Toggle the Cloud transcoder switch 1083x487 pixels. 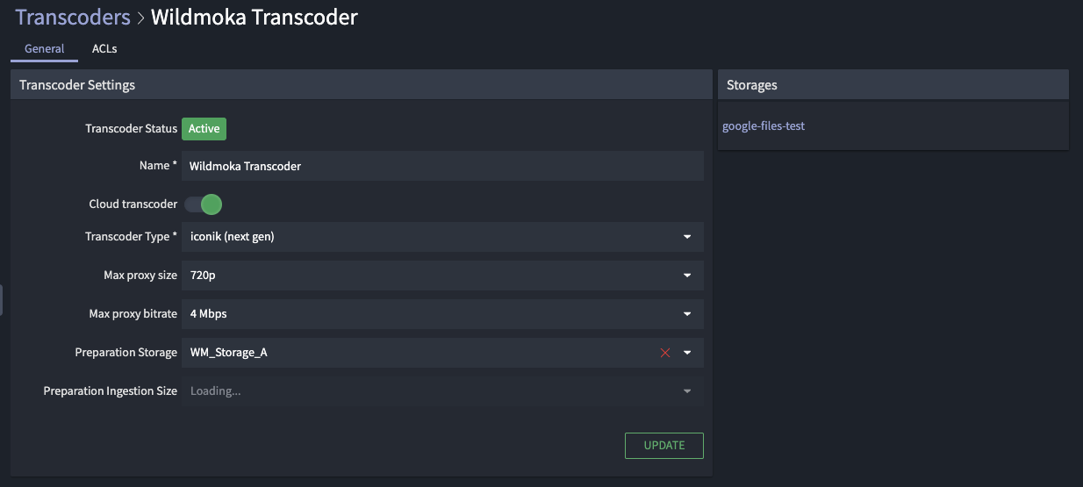[203, 204]
